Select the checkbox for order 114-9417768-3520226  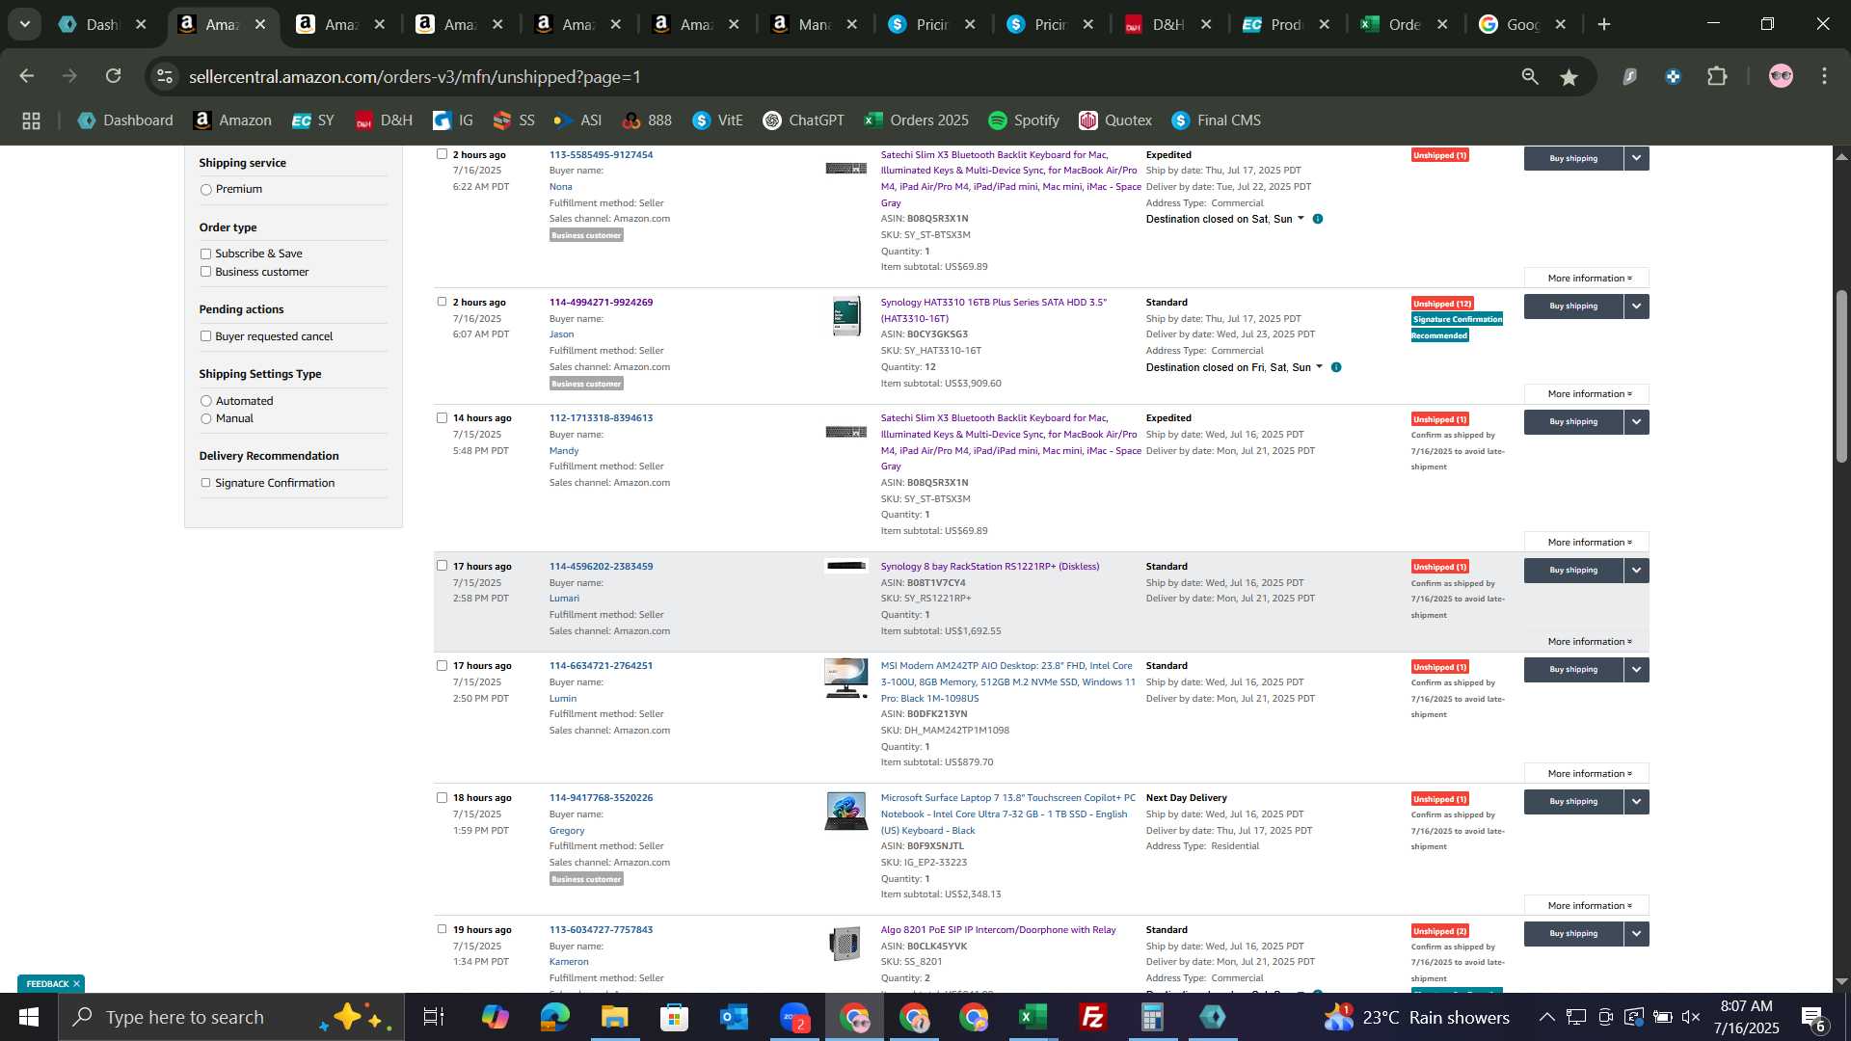pyautogui.click(x=442, y=797)
